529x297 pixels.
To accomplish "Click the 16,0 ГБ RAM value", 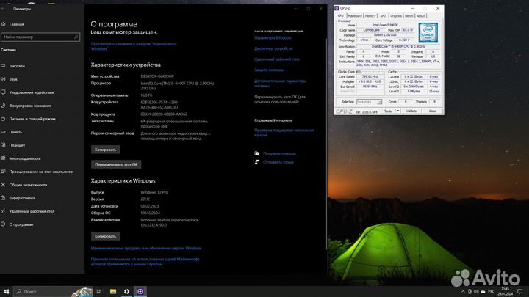I will (146, 95).
